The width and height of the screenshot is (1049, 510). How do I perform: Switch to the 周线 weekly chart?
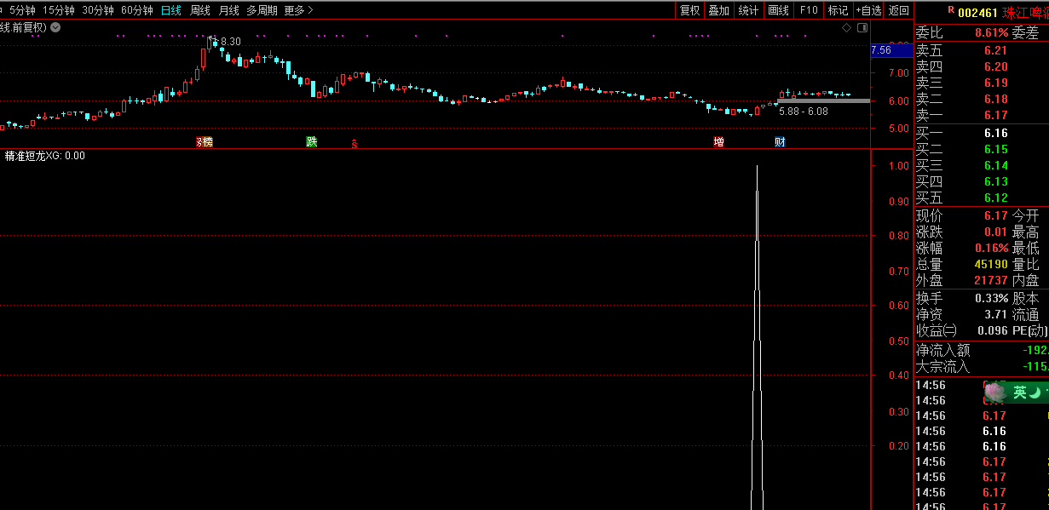point(200,10)
